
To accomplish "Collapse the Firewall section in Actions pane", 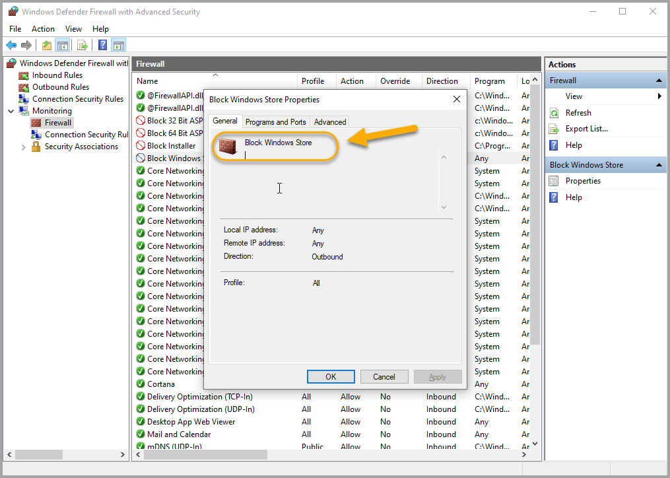I will (658, 81).
